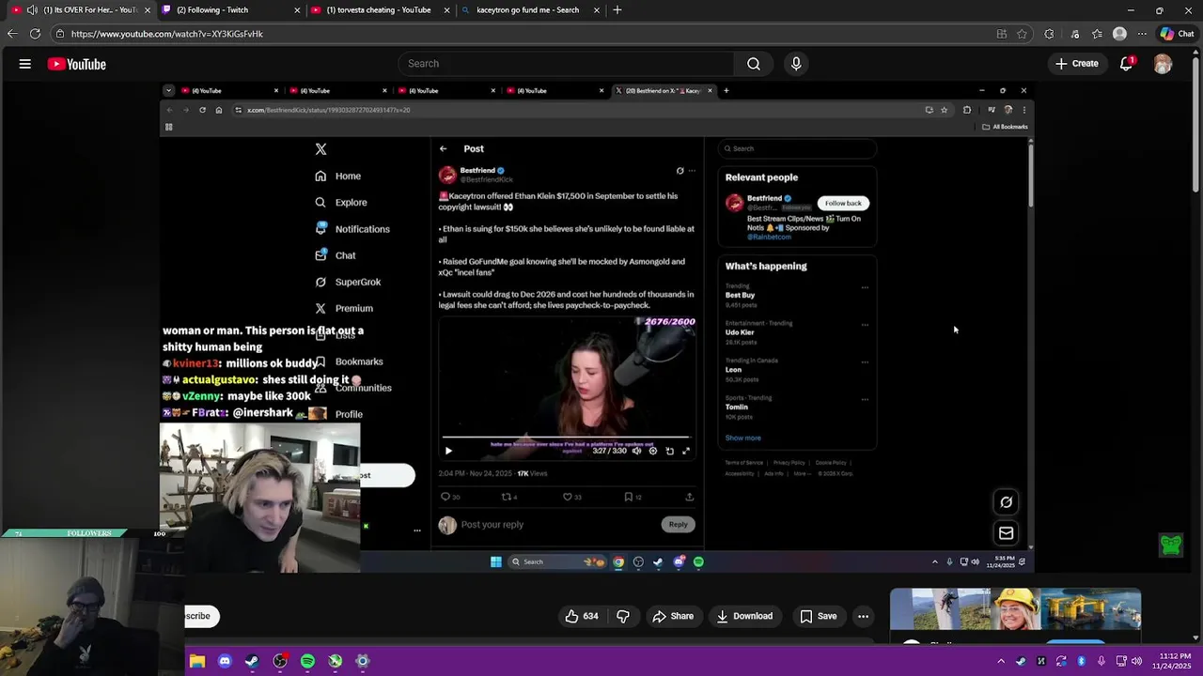Image resolution: width=1203 pixels, height=676 pixels.
Task: Click the green extension icon near page edge
Action: pos(1170,545)
